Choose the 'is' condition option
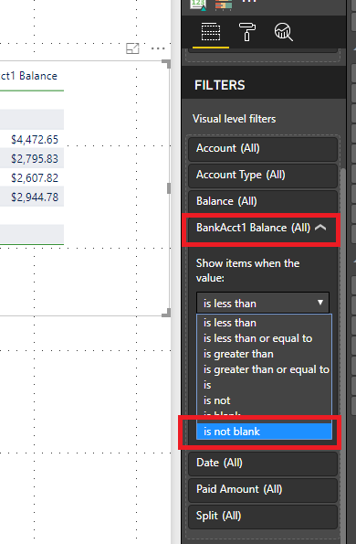Image resolution: width=356 pixels, height=544 pixels. (x=264, y=385)
